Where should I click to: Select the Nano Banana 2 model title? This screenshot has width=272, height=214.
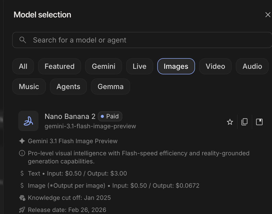(x=70, y=116)
